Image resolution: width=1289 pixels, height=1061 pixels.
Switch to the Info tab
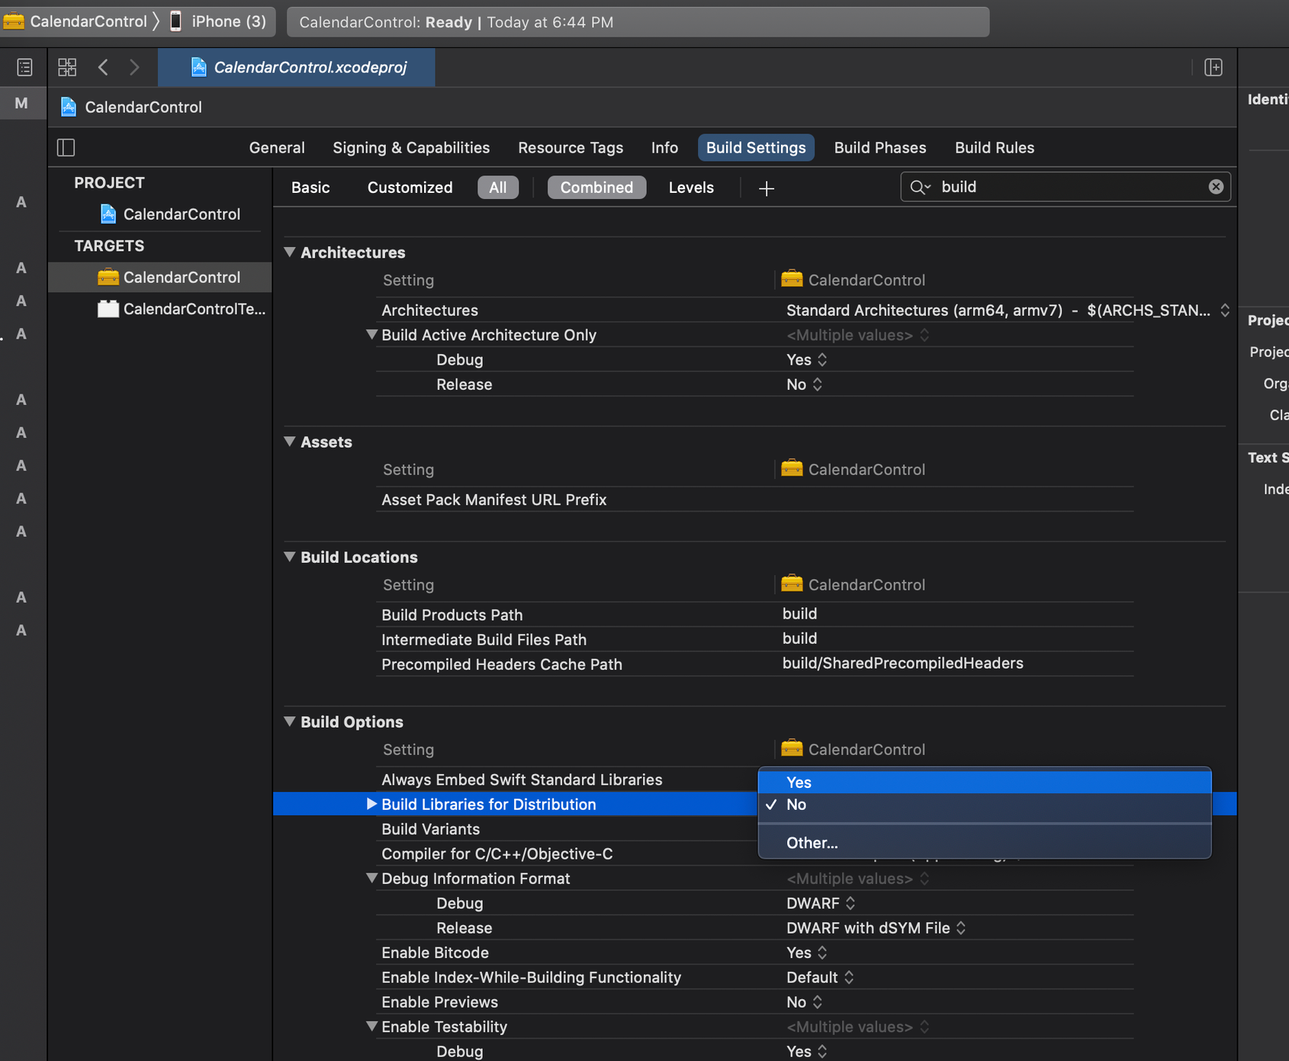[664, 148]
